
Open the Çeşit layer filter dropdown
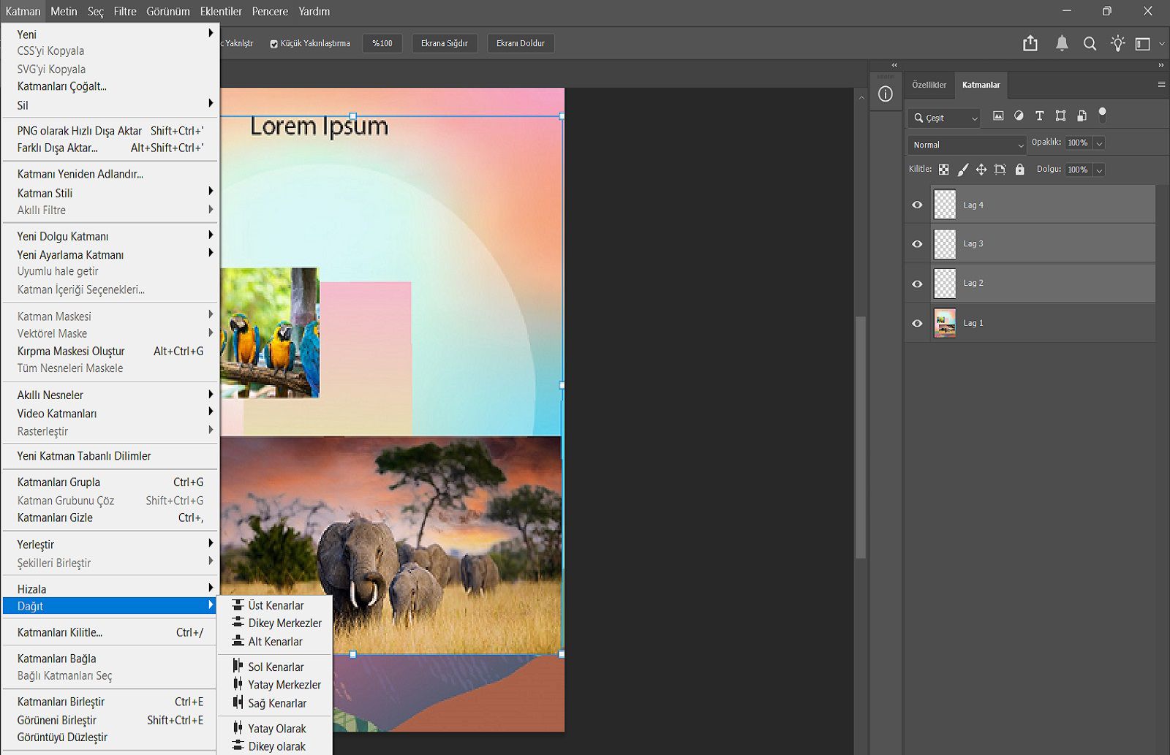(x=945, y=118)
